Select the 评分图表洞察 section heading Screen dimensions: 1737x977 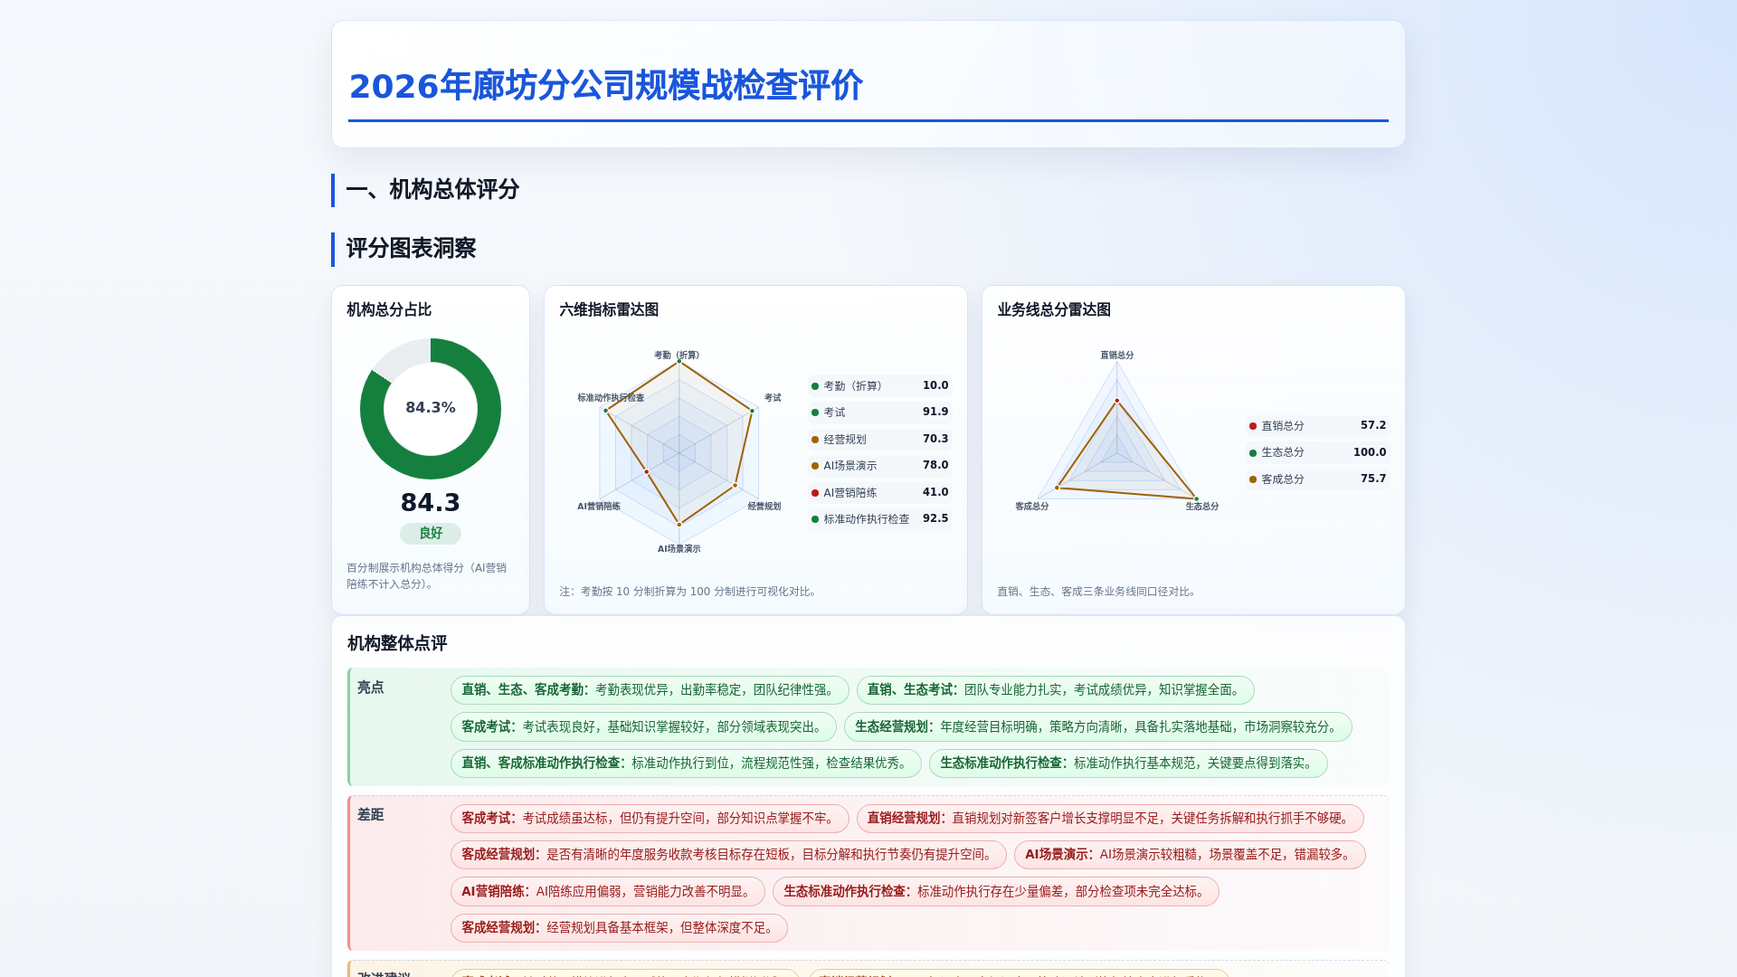pyautogui.click(x=411, y=249)
